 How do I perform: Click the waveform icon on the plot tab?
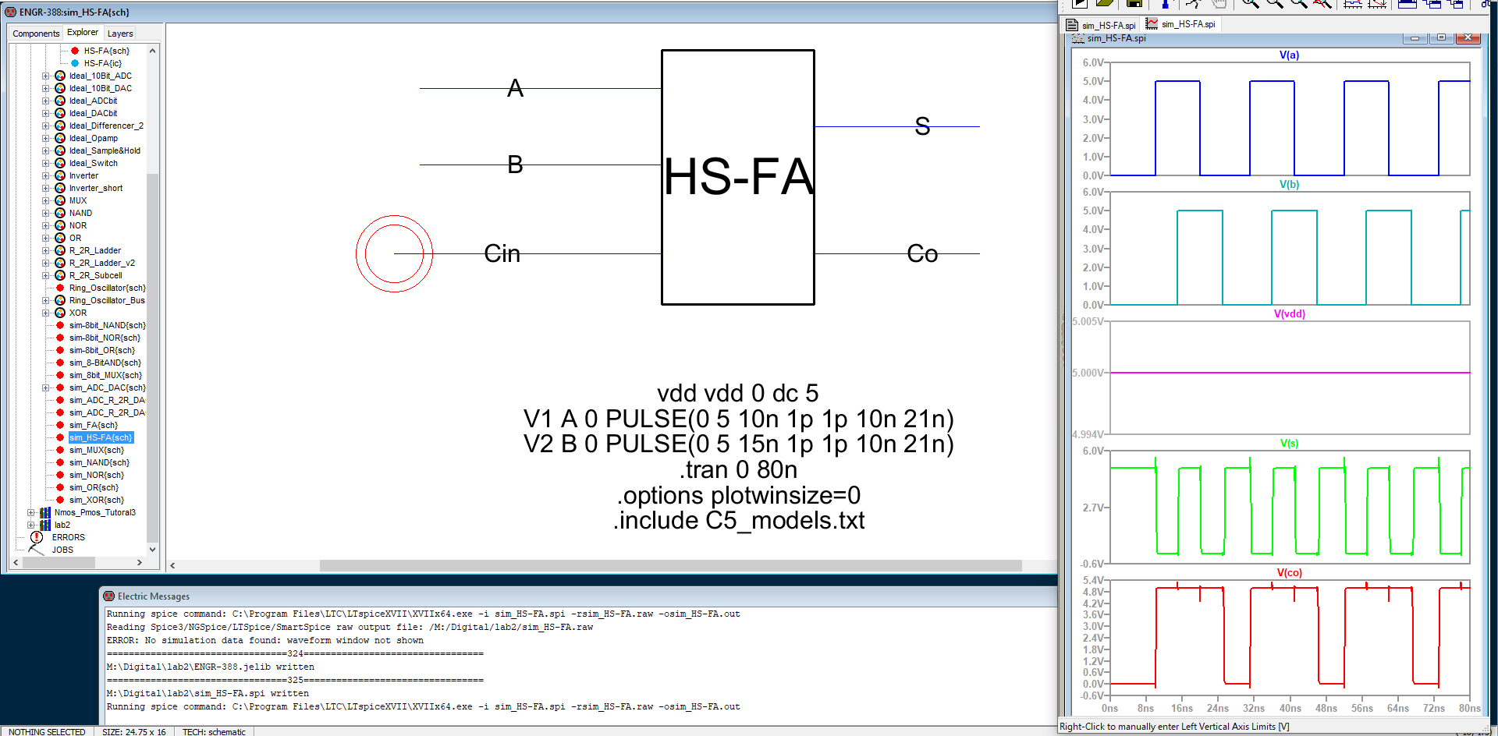click(x=1152, y=24)
